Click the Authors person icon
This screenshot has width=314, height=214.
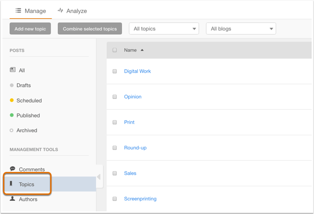click(x=13, y=199)
